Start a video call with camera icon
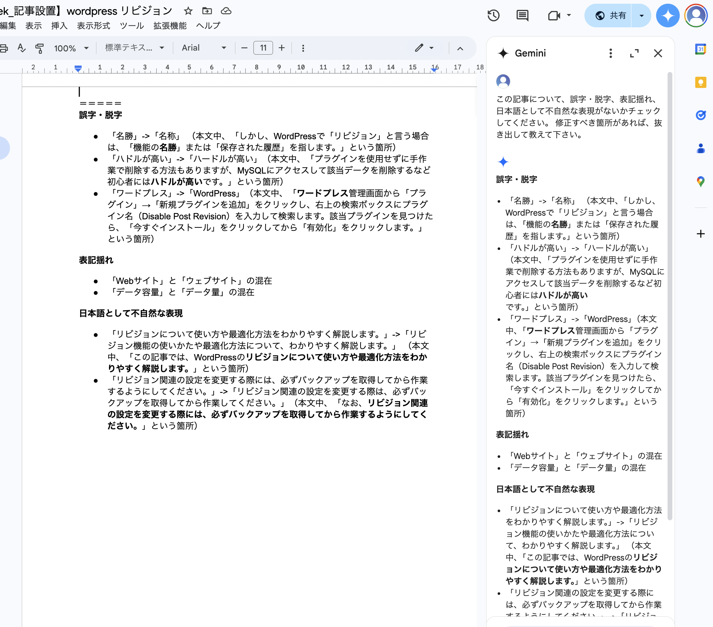Screen dimensions: 713x627 click(x=554, y=16)
